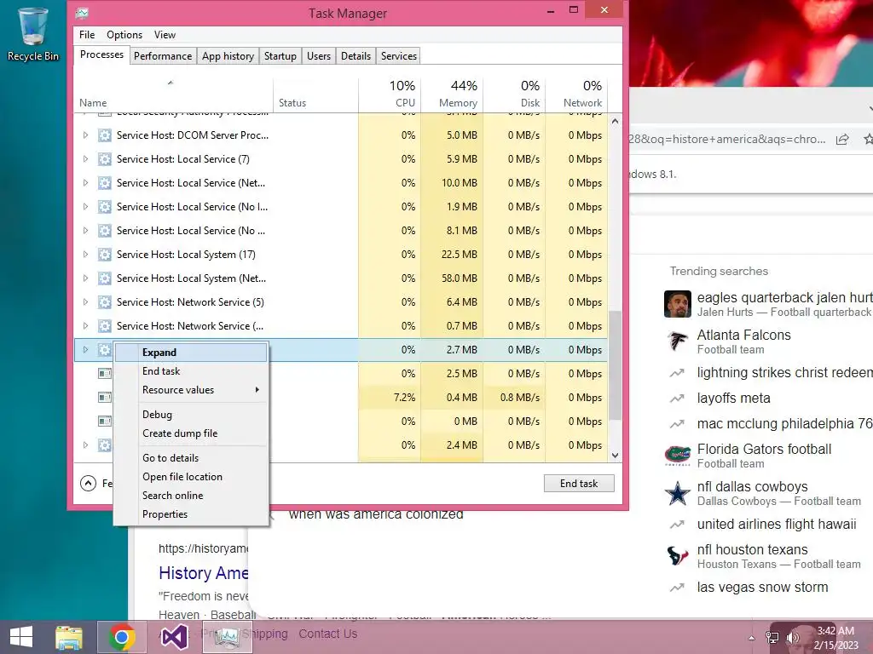873x654 pixels.
Task: Open Visual Studio from the taskbar
Action: (x=174, y=637)
